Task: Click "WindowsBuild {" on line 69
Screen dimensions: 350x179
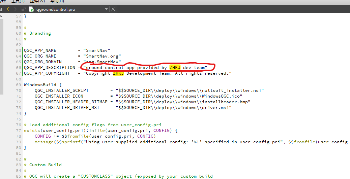Action: point(42,84)
